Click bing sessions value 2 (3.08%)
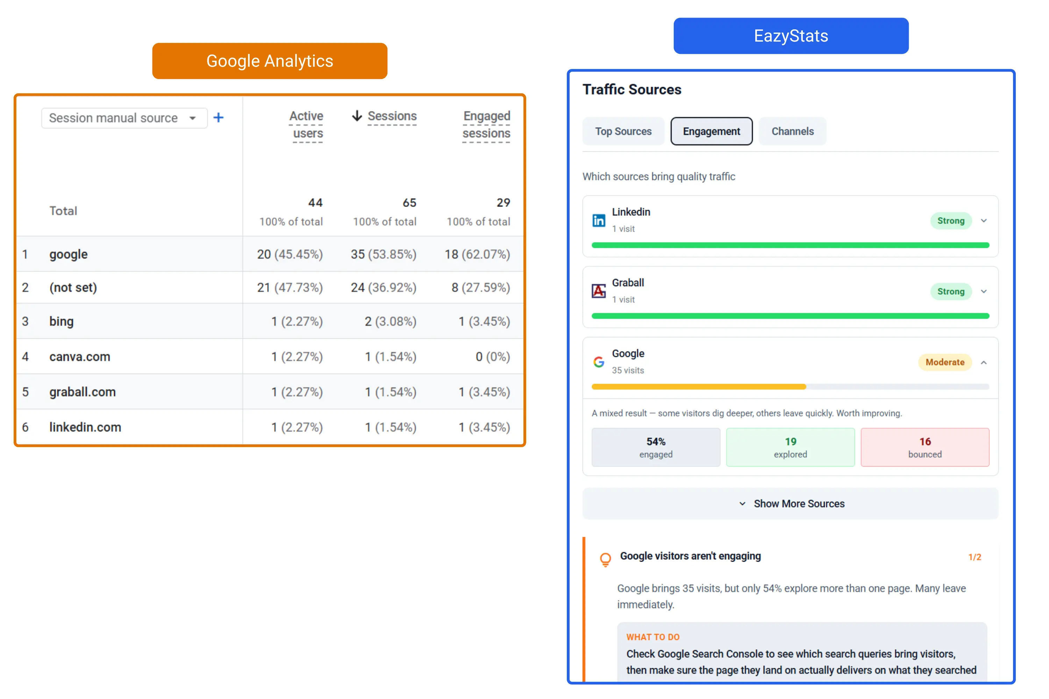 pyautogui.click(x=391, y=322)
